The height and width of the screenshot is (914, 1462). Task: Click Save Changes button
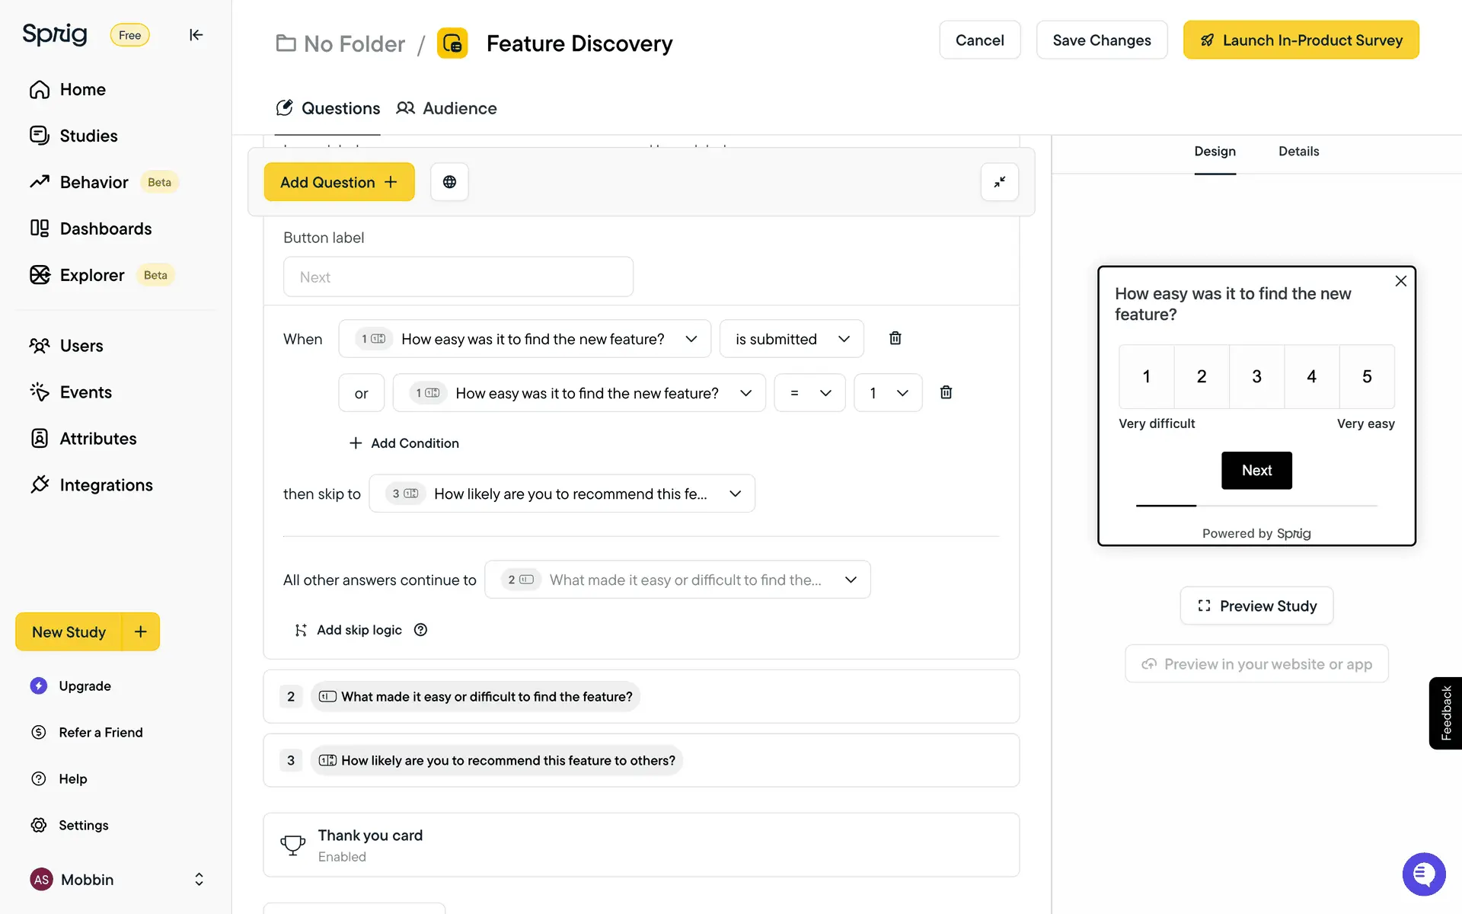point(1101,40)
